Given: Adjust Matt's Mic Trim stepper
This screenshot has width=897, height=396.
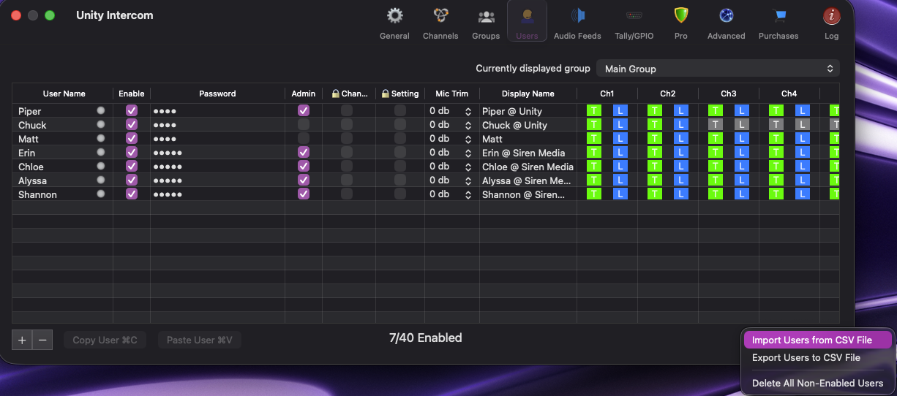Looking at the screenshot, I should [x=468, y=139].
